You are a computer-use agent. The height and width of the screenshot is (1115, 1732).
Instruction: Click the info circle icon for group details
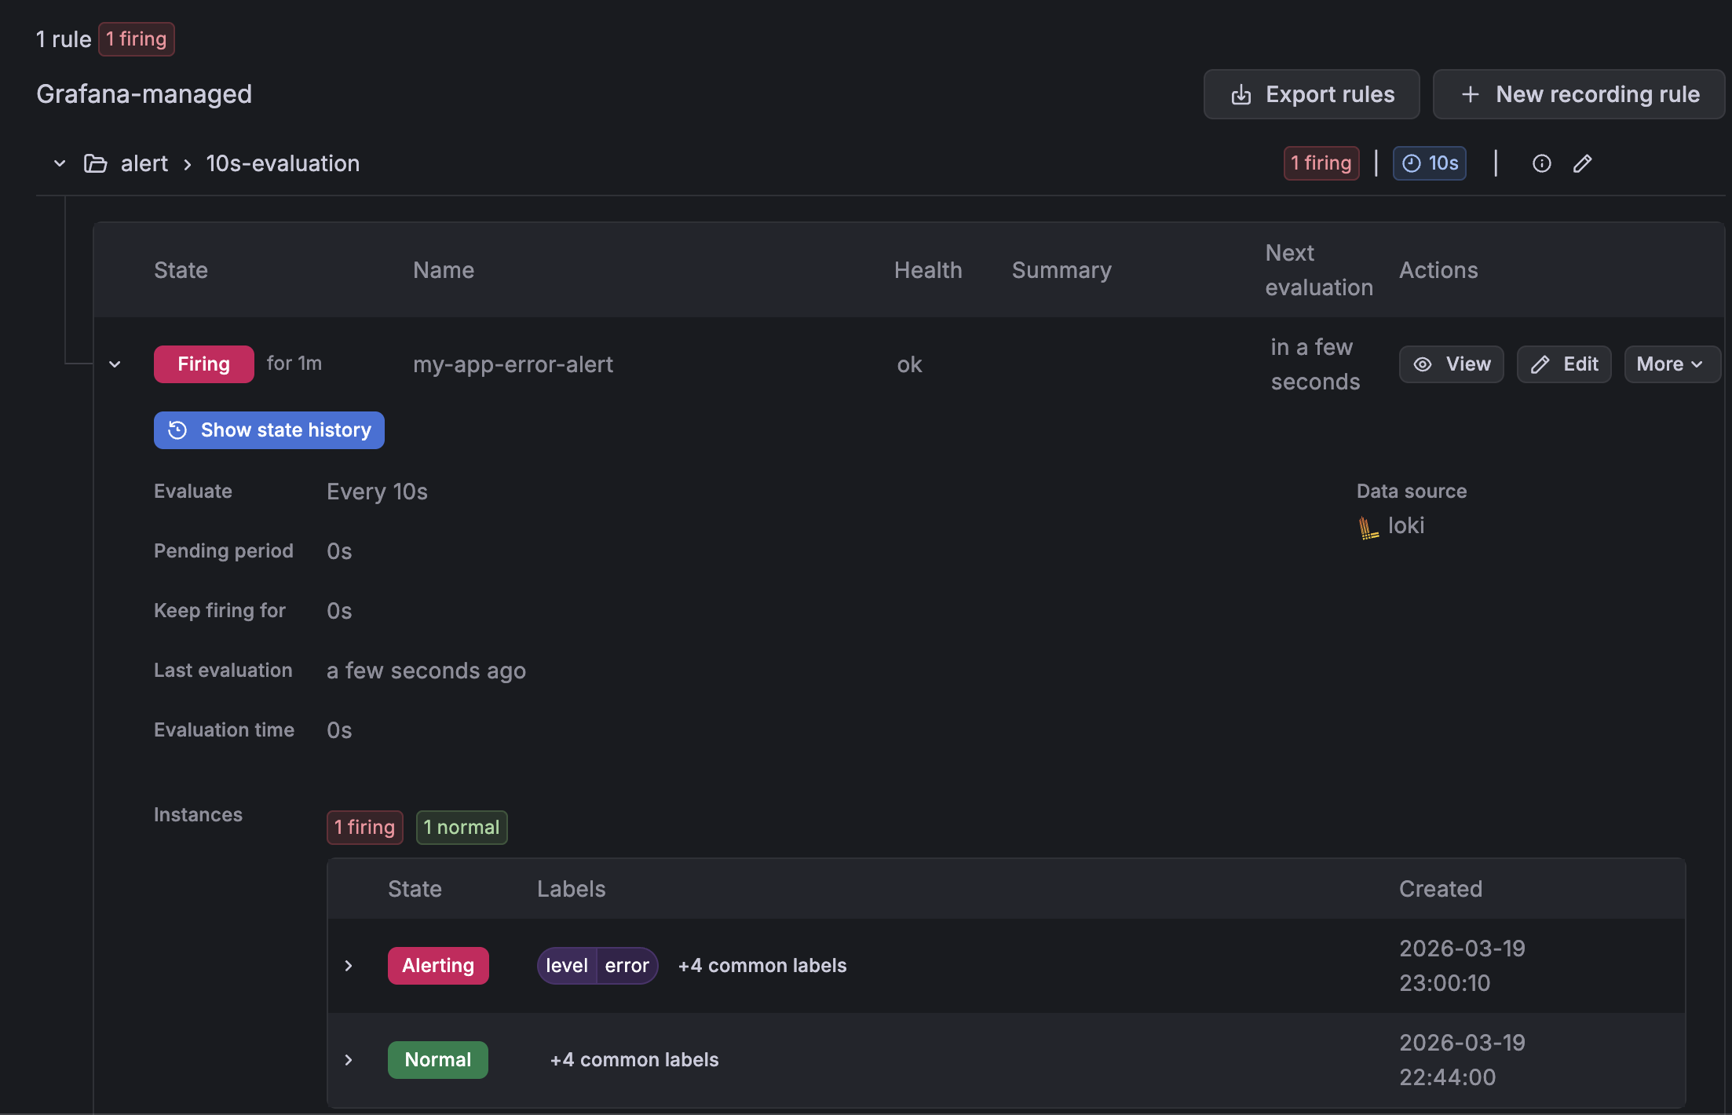[1541, 163]
